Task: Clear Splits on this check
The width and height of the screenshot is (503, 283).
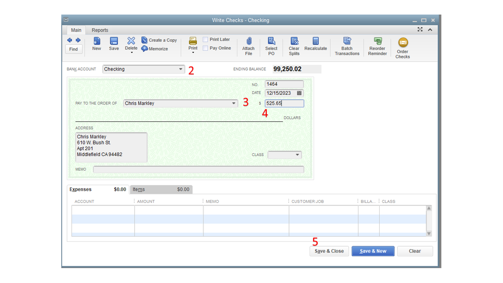Action: coord(294,46)
